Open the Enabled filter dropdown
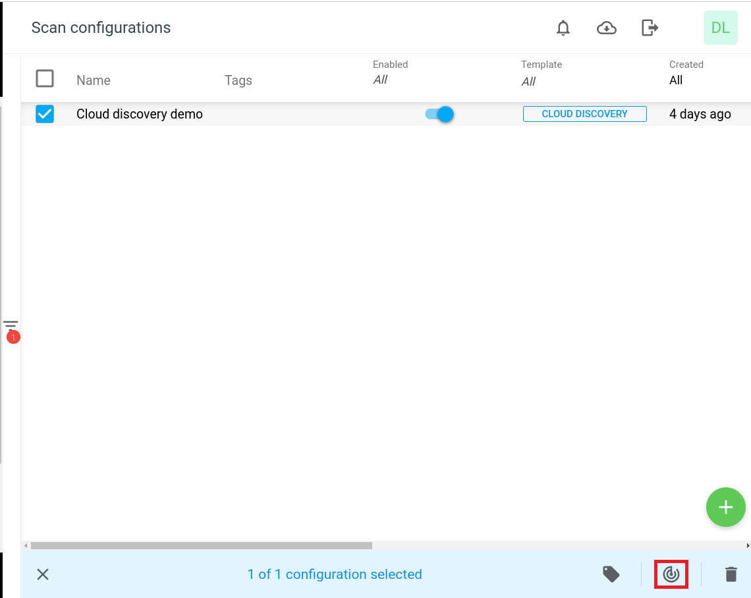This screenshot has width=751, height=598. pyautogui.click(x=381, y=80)
